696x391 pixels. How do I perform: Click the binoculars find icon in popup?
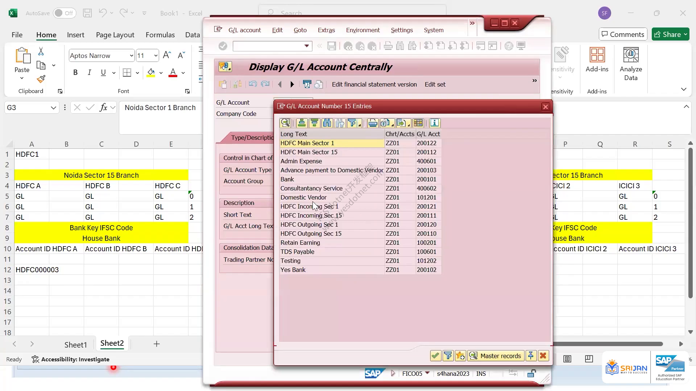pyautogui.click(x=327, y=123)
